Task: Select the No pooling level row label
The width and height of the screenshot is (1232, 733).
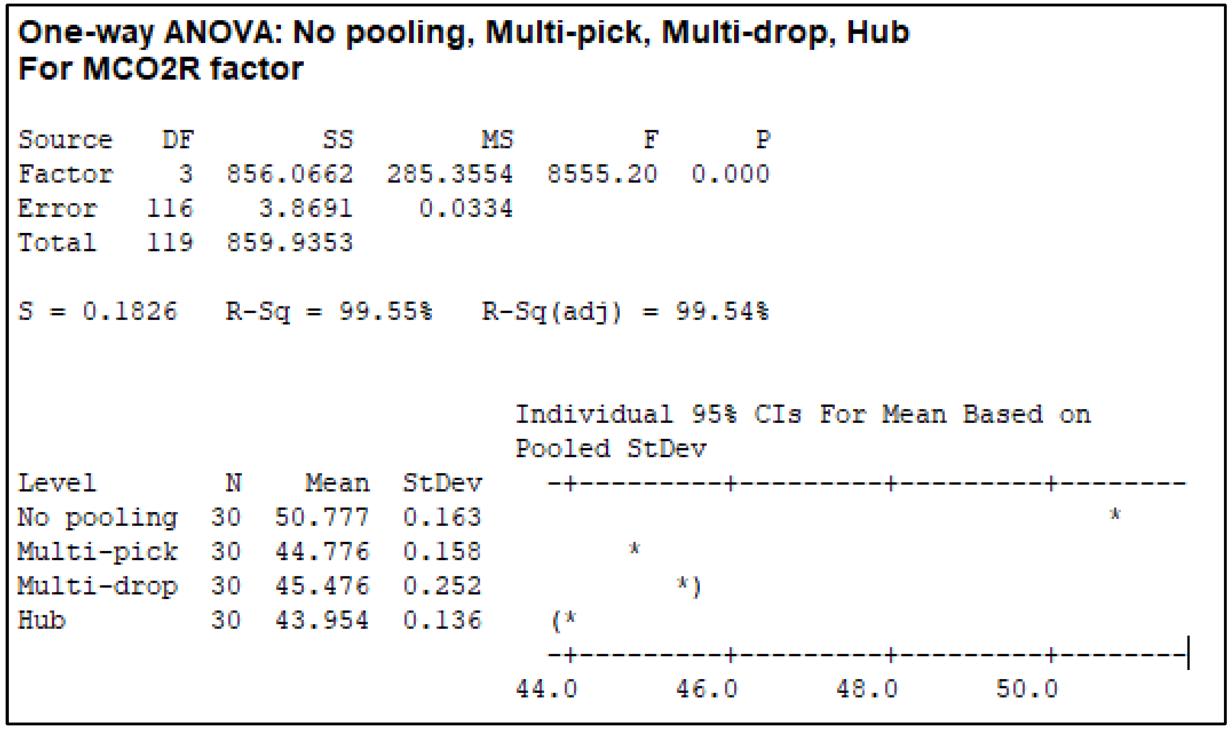Action: point(97,518)
